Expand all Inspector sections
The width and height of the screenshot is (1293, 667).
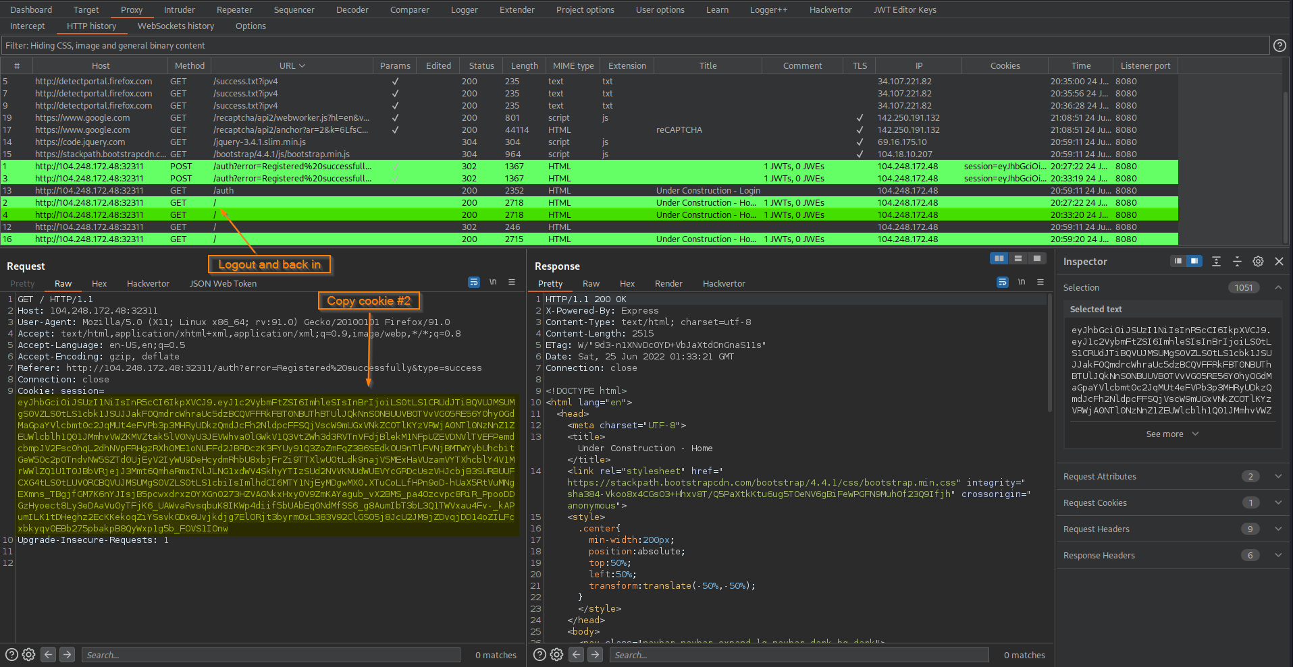point(1216,261)
